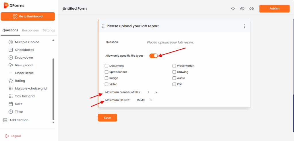This screenshot has width=294, height=141.
Task: Check the Document file type checkbox
Action: pyautogui.click(x=107, y=66)
